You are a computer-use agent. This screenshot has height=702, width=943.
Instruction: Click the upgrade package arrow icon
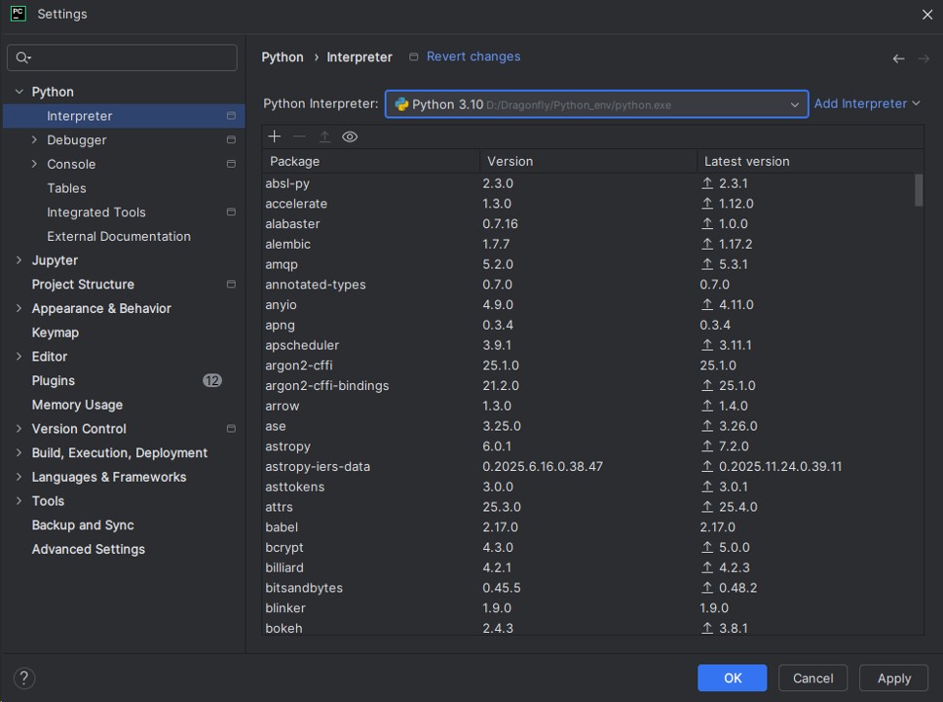pos(324,136)
